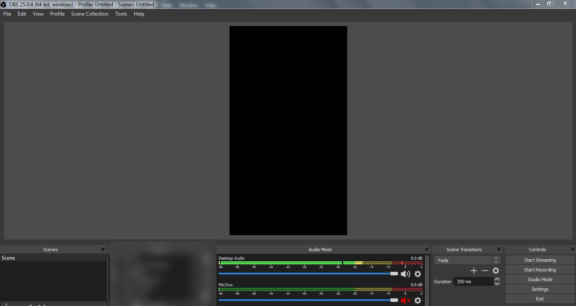Enable Studio Mode
Image resolution: width=576 pixels, height=306 pixels.
coord(540,279)
